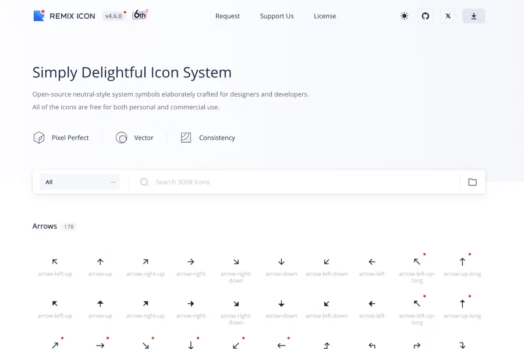This screenshot has height=349, width=524.
Task: Expand the All category dropdown
Action: tap(80, 182)
